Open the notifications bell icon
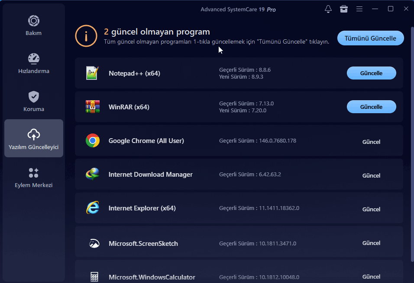This screenshot has height=283, width=414. pyautogui.click(x=328, y=9)
